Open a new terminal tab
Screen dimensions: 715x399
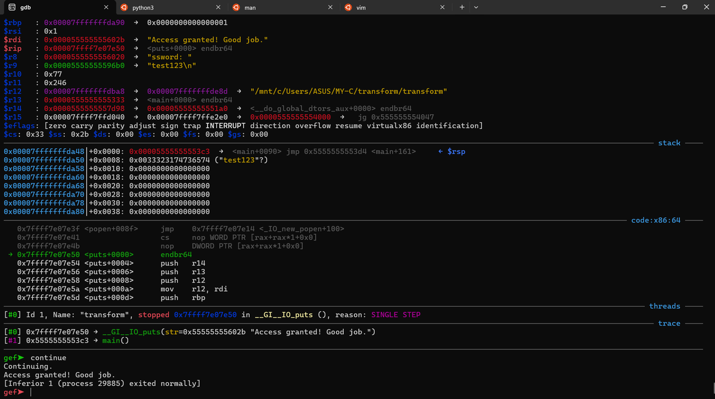click(x=462, y=7)
